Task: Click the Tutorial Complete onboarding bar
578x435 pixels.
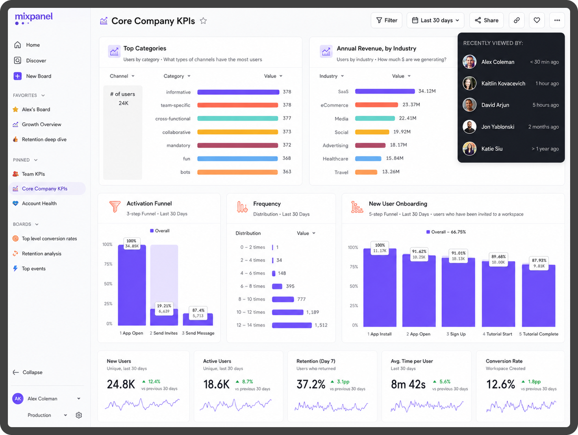Action: click(x=539, y=295)
